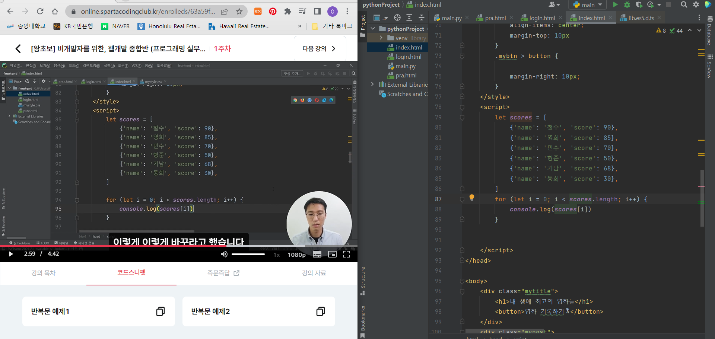Image resolution: width=715 pixels, height=339 pixels.
Task: Switch to lib.es5.d.ts editor tab
Action: 637,18
